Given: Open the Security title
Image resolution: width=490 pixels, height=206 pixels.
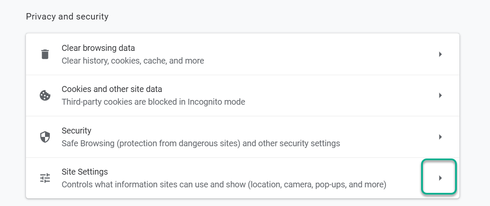Looking at the screenshot, I should pyautogui.click(x=76, y=131).
